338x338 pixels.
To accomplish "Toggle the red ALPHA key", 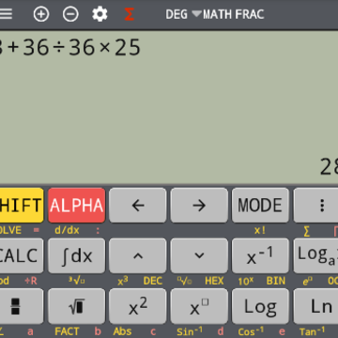I will pos(77,206).
